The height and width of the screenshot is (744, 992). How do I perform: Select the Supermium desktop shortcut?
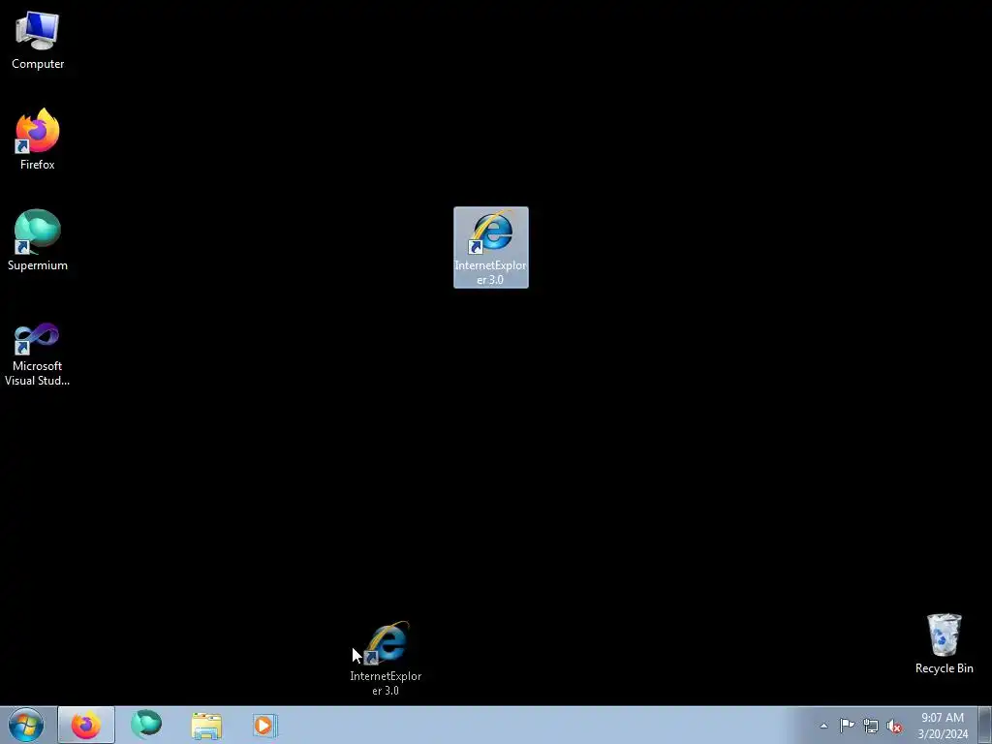pyautogui.click(x=38, y=240)
